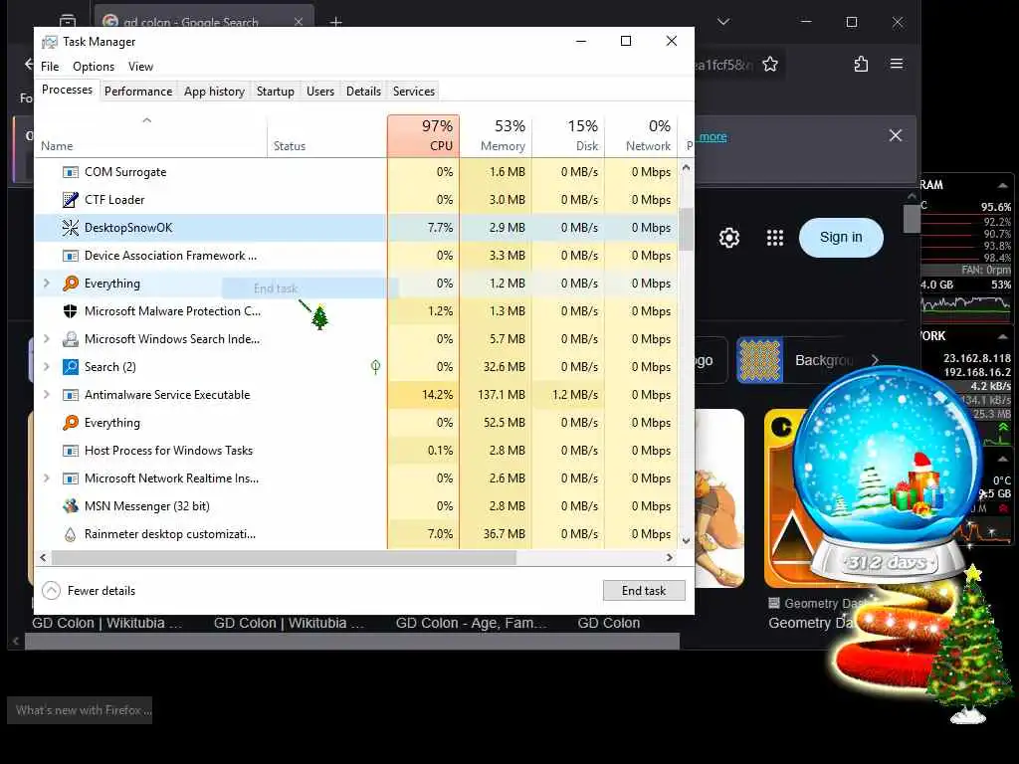Click the Microsoft Windows Search Indexer icon
The image size is (1019, 764).
(x=71, y=339)
